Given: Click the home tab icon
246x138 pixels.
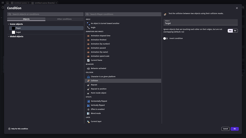Looking at the screenshot, I should coord(7,3).
